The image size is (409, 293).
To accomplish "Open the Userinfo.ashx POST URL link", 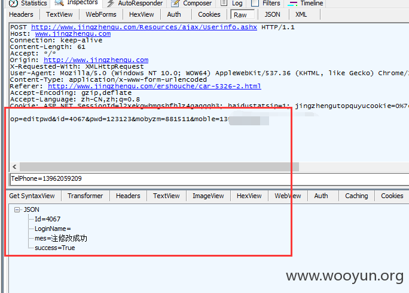I will pyautogui.click(x=144, y=27).
